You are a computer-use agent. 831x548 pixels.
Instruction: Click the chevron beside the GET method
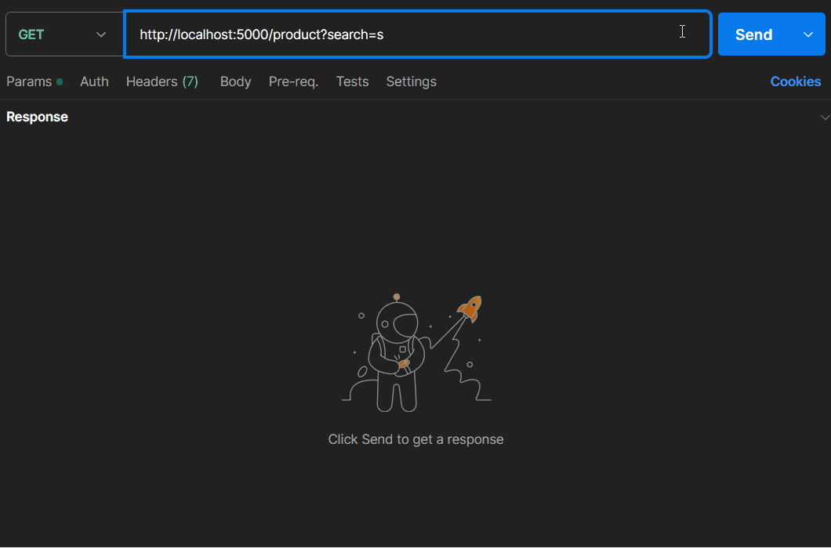(x=100, y=34)
